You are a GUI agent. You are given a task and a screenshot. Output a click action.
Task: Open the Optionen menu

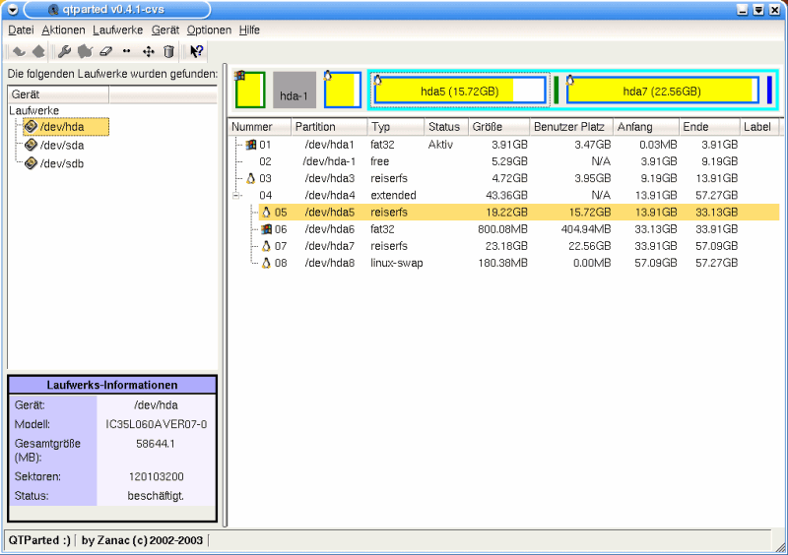click(209, 31)
